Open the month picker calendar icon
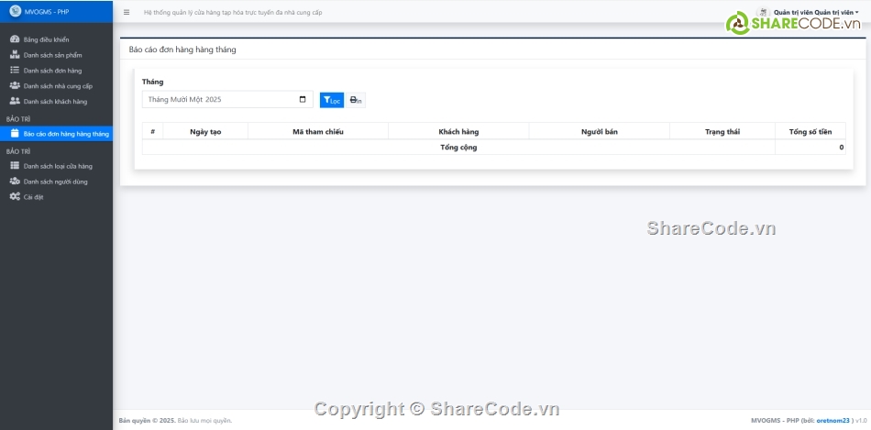The width and height of the screenshot is (871, 430). (x=303, y=99)
